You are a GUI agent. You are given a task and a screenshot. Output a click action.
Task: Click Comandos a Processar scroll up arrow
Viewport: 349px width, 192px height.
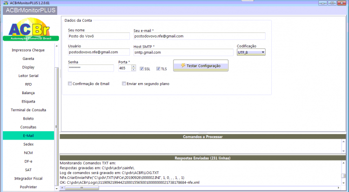tap(344, 141)
